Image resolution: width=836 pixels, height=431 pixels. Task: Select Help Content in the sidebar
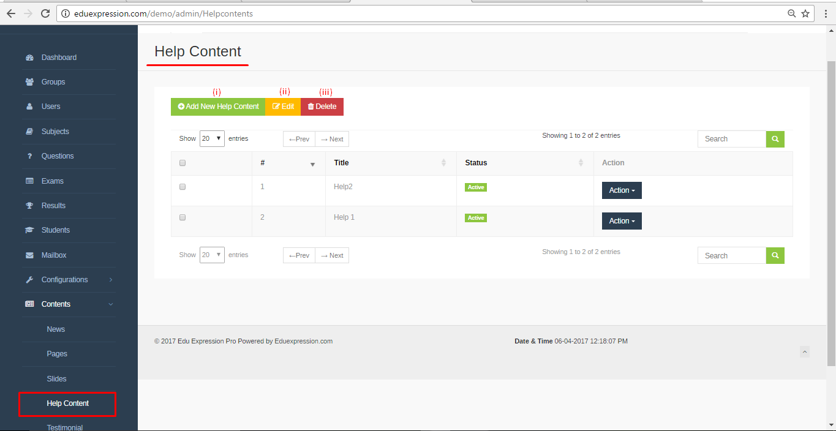tap(67, 403)
